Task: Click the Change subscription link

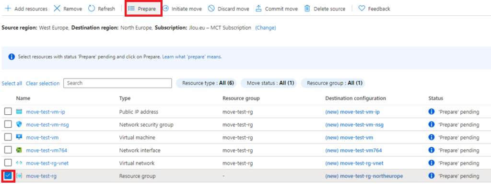Action: click(266, 28)
